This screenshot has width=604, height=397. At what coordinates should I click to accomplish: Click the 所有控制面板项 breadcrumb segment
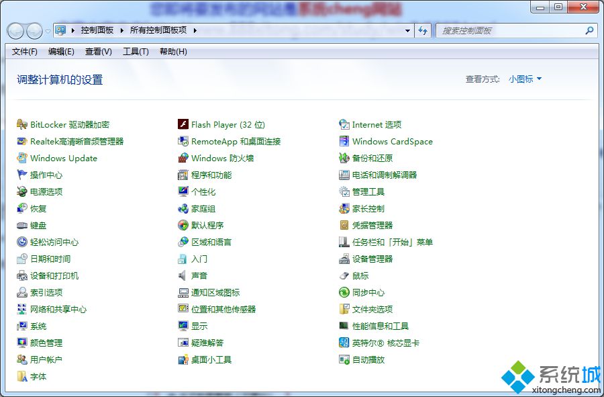pyautogui.click(x=158, y=30)
